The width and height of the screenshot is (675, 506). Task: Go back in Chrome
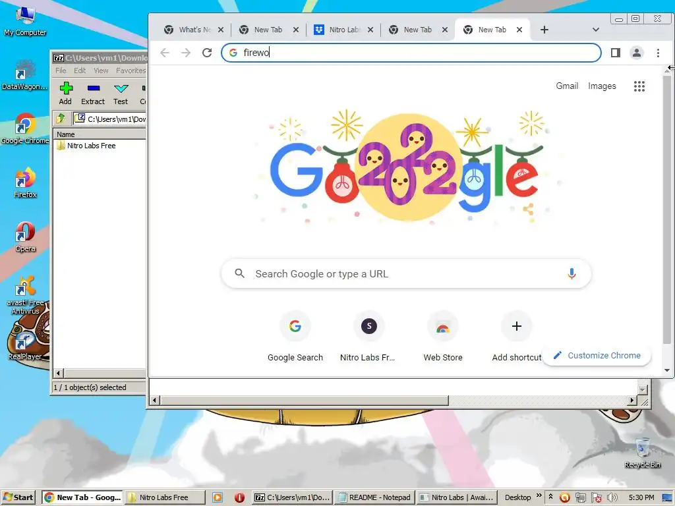(165, 53)
